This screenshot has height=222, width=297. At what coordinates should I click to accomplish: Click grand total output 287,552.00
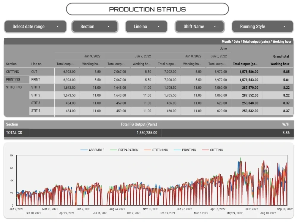[x=250, y=95]
